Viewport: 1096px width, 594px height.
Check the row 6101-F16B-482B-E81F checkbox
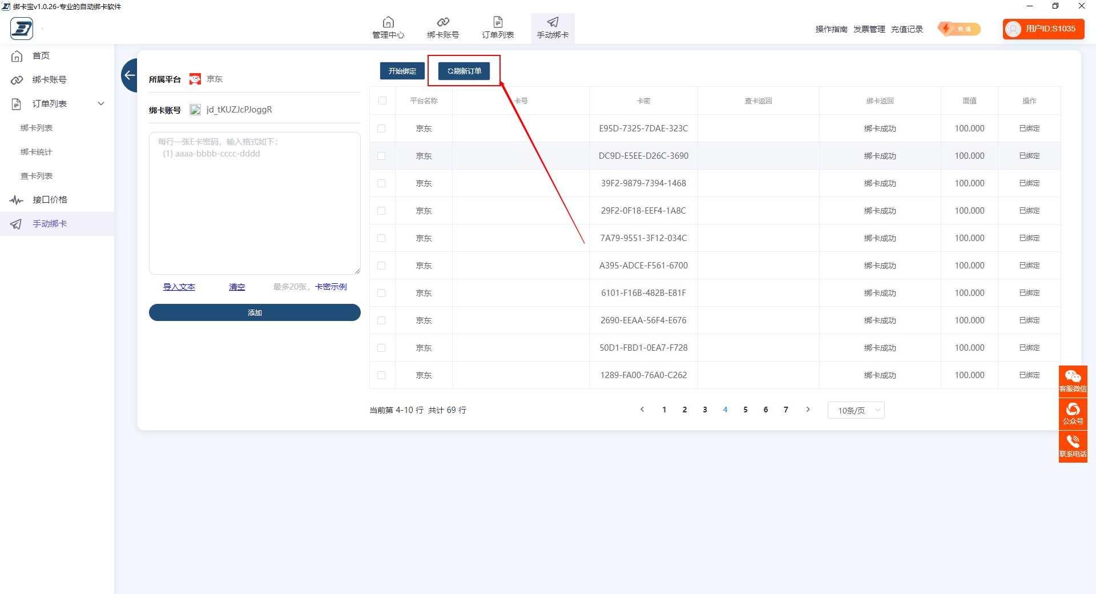pyautogui.click(x=381, y=293)
